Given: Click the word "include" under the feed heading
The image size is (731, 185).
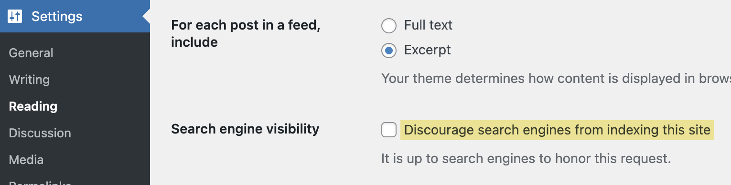Looking at the screenshot, I should tap(194, 42).
